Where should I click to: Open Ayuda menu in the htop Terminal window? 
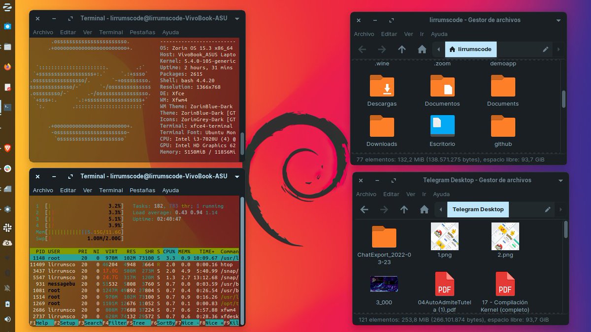[170, 190]
